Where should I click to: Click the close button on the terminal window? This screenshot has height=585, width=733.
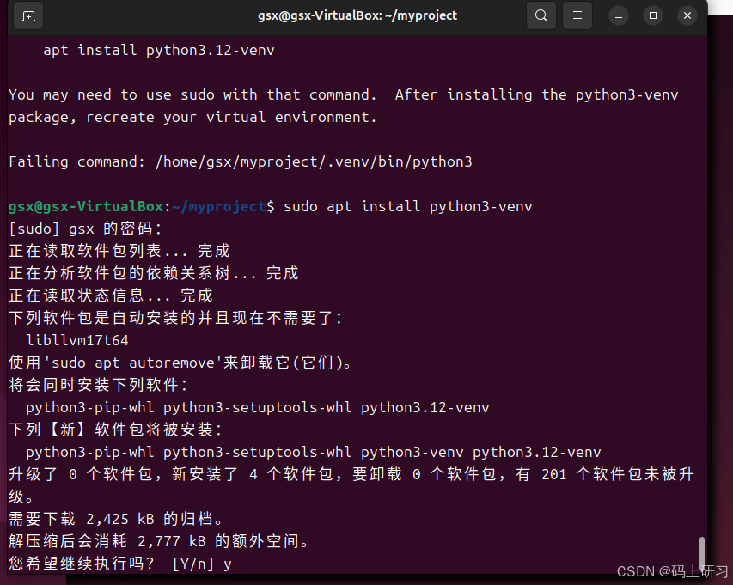tap(686, 15)
